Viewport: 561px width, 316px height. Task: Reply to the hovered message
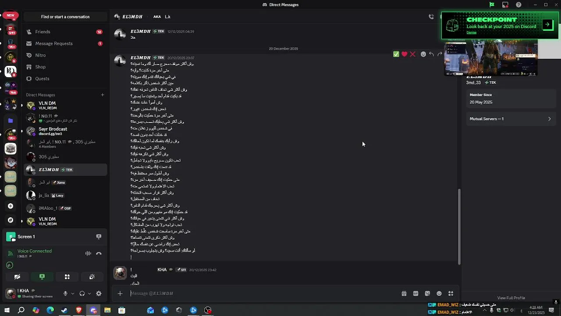pos(431,54)
